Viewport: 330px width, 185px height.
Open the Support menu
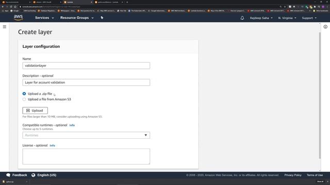click(309, 18)
